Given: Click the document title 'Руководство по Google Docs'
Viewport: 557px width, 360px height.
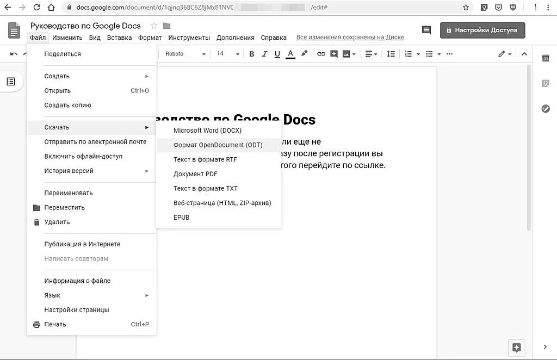Looking at the screenshot, I should tap(85, 26).
